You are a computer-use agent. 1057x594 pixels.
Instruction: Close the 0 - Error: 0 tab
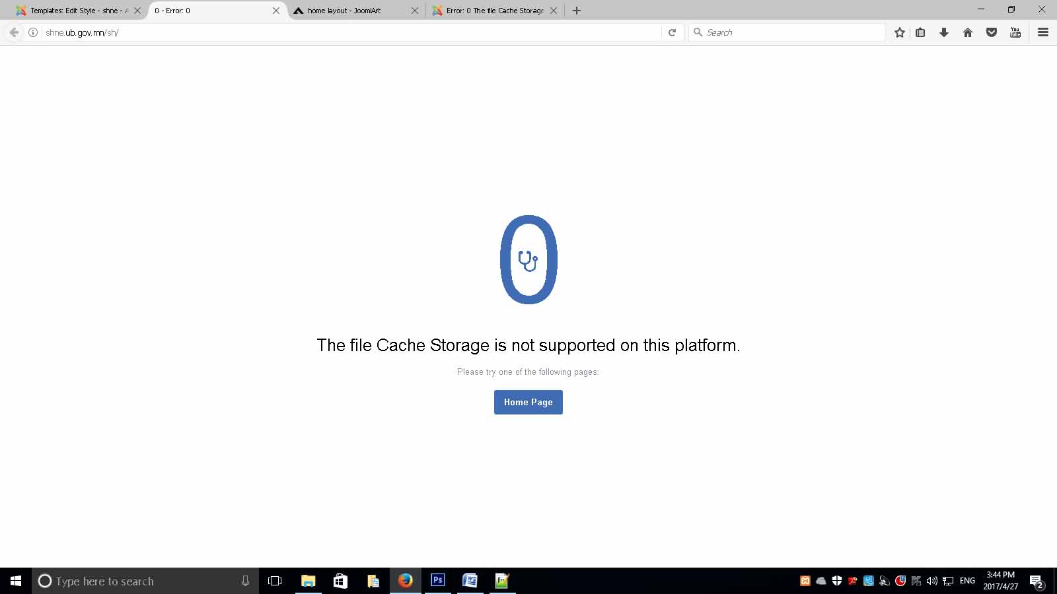(276, 11)
